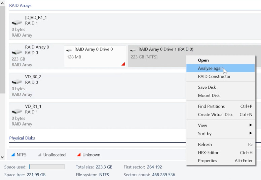This screenshot has height=180, width=261.
Task: Click Sectors count value 468 289 536
Action: (163, 175)
